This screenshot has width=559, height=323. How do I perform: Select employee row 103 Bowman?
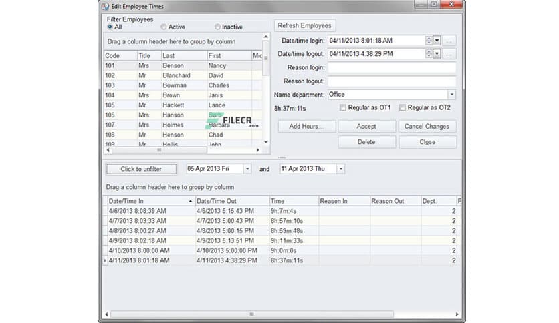(x=183, y=85)
